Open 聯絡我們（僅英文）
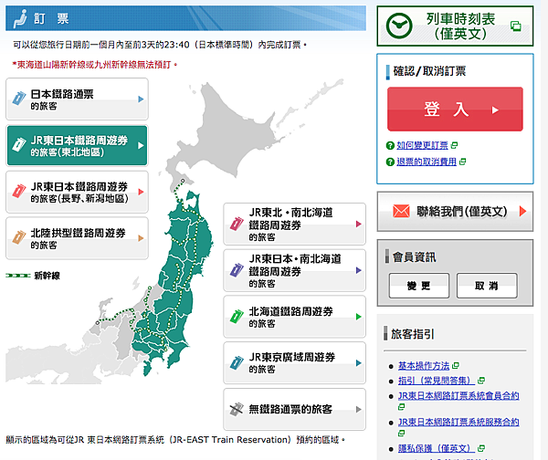Screen dimensions: 548x460 pyautogui.click(x=455, y=212)
